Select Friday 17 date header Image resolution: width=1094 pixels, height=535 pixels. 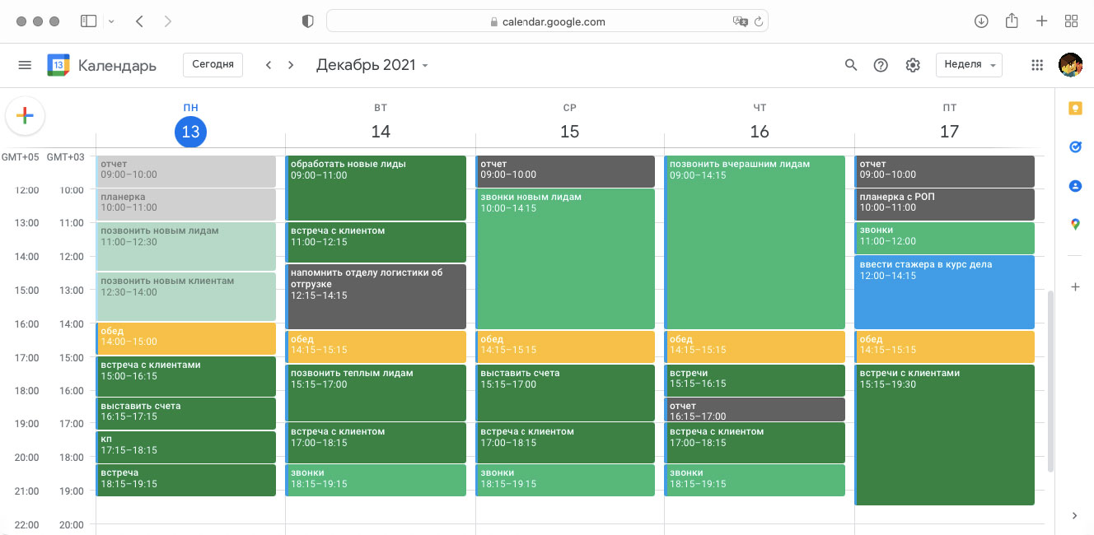click(949, 131)
